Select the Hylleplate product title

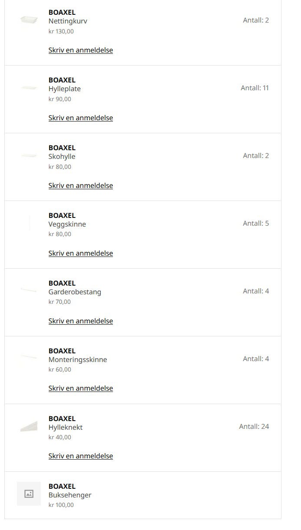[64, 89]
